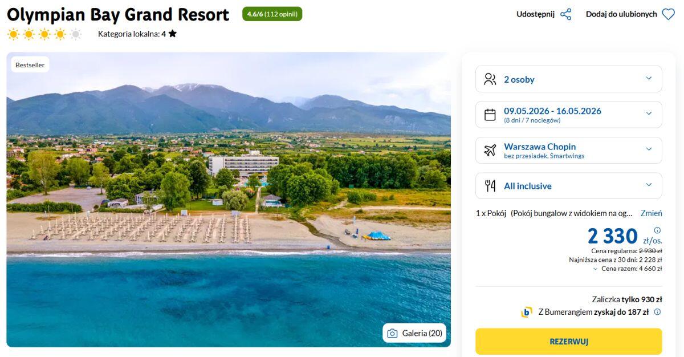Click the share icon next to Udostępnij
The image size is (684, 357).
point(565,14)
